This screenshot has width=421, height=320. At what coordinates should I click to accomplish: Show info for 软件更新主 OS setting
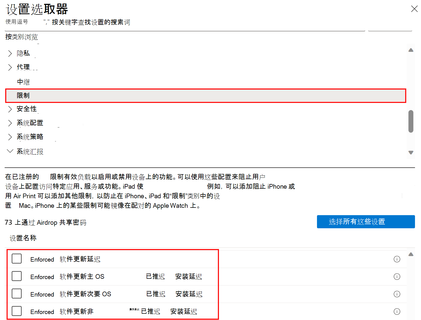397,277
